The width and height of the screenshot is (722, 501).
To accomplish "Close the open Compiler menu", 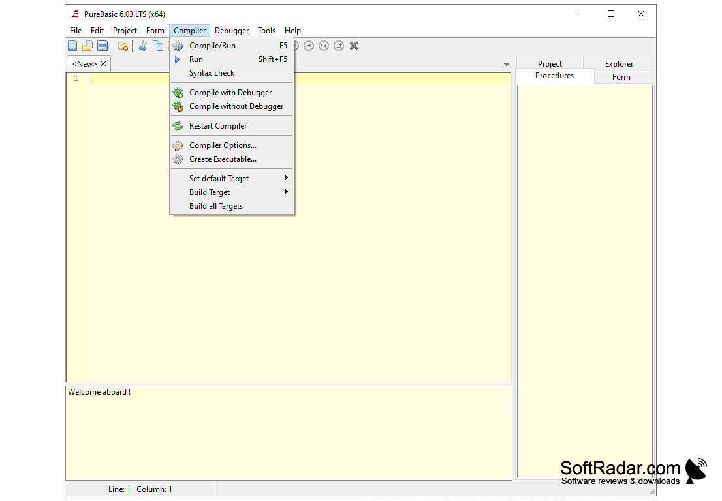I will coord(190,31).
